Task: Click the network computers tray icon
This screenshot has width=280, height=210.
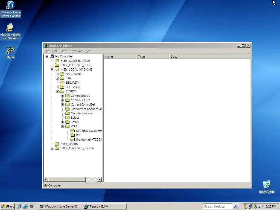Action: coord(250,206)
